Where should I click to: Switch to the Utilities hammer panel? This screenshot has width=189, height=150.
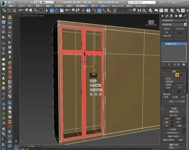[x=185, y=16]
